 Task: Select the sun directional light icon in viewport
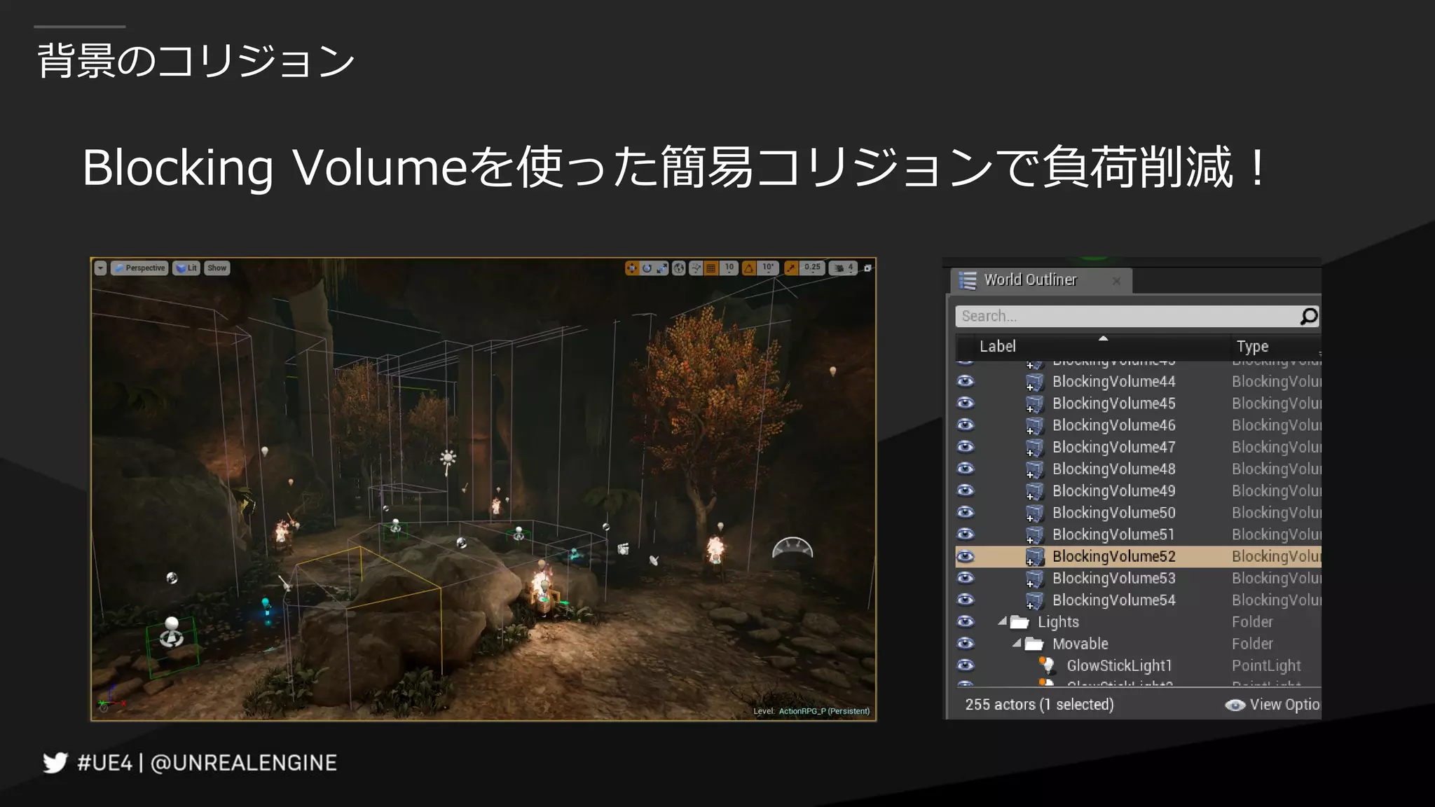click(448, 460)
